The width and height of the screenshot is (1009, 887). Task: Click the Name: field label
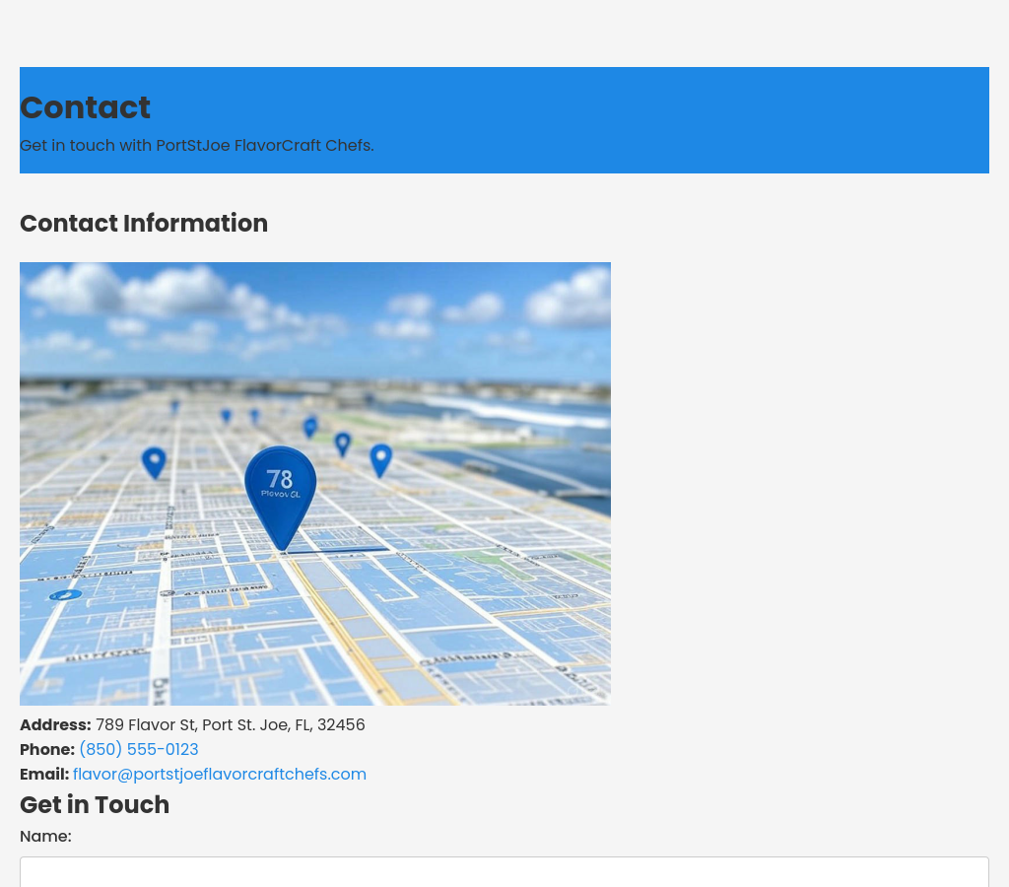pos(45,837)
